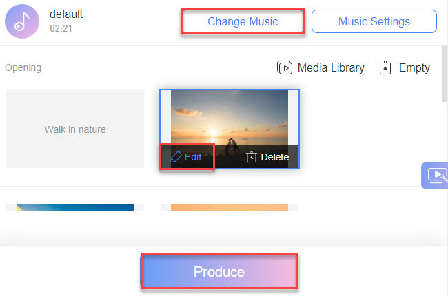This screenshot has width=448, height=296.
Task: Open the Media Library text link
Action: coord(331,67)
